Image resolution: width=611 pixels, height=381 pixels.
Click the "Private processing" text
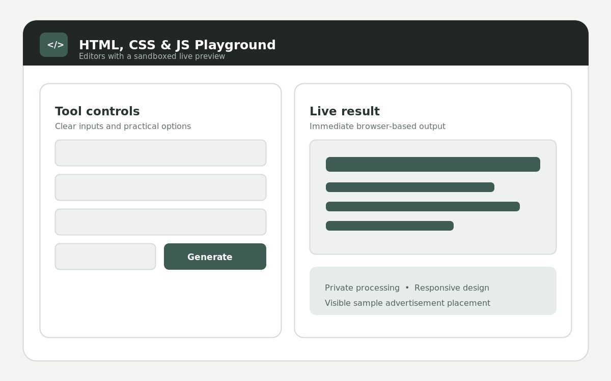(x=362, y=288)
